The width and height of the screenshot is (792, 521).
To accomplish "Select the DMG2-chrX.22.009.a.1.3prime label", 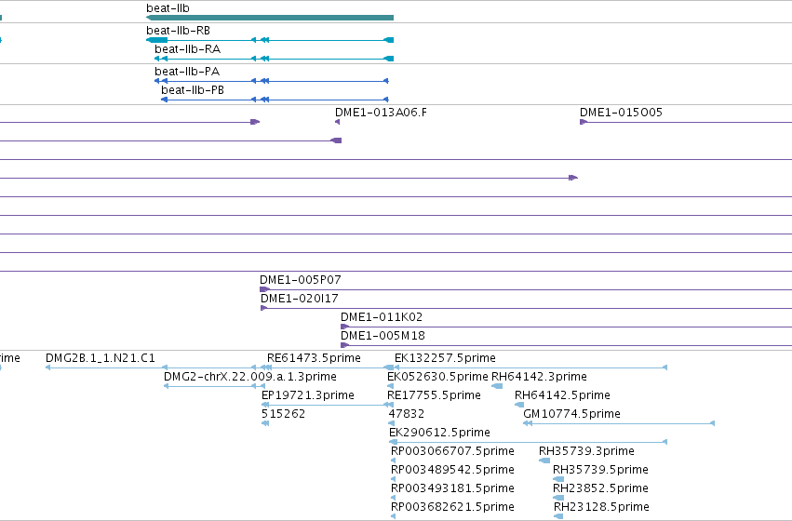I will point(250,377).
